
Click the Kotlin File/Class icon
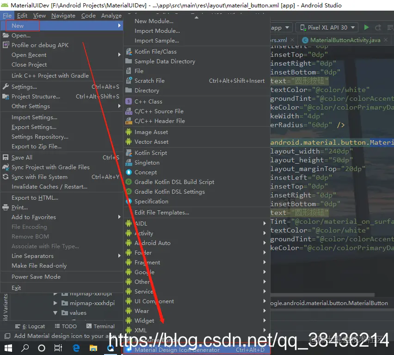point(129,52)
